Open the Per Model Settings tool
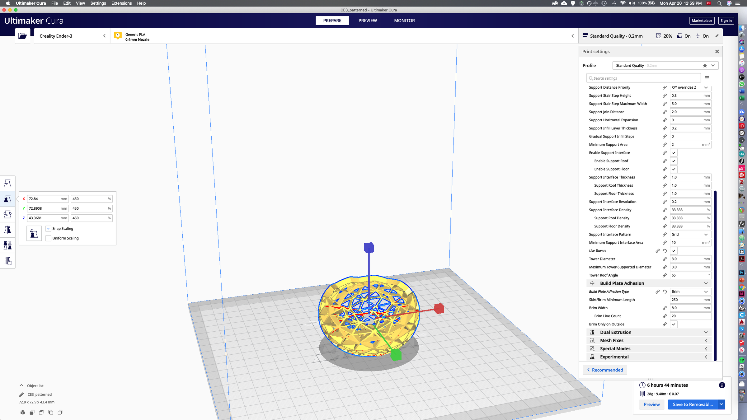This screenshot has width=747, height=420. [x=7, y=245]
